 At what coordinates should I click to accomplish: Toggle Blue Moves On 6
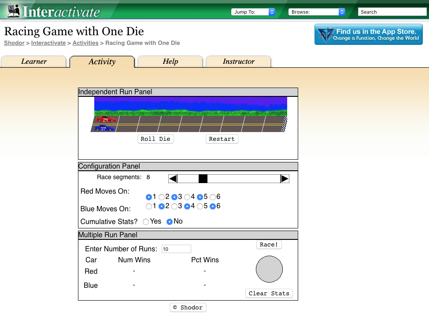[213, 206]
